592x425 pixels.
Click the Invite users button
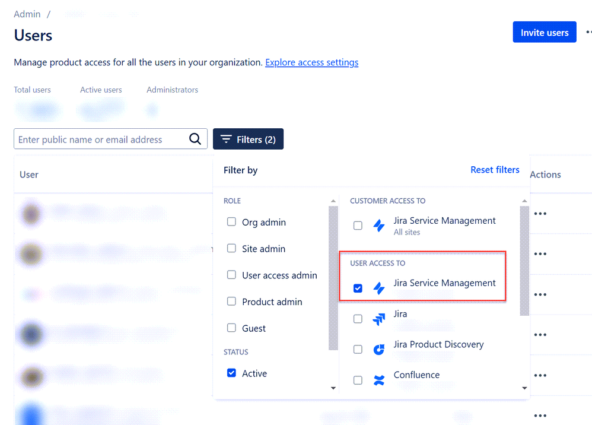point(545,32)
